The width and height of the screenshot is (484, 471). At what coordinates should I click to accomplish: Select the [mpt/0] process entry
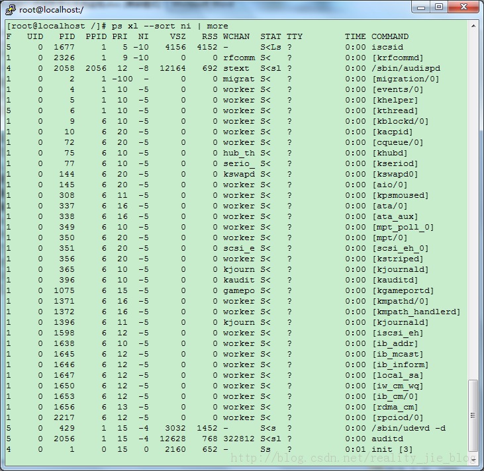click(x=390, y=237)
